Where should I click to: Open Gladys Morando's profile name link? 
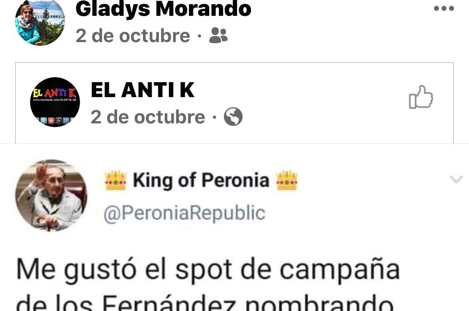coord(163,9)
